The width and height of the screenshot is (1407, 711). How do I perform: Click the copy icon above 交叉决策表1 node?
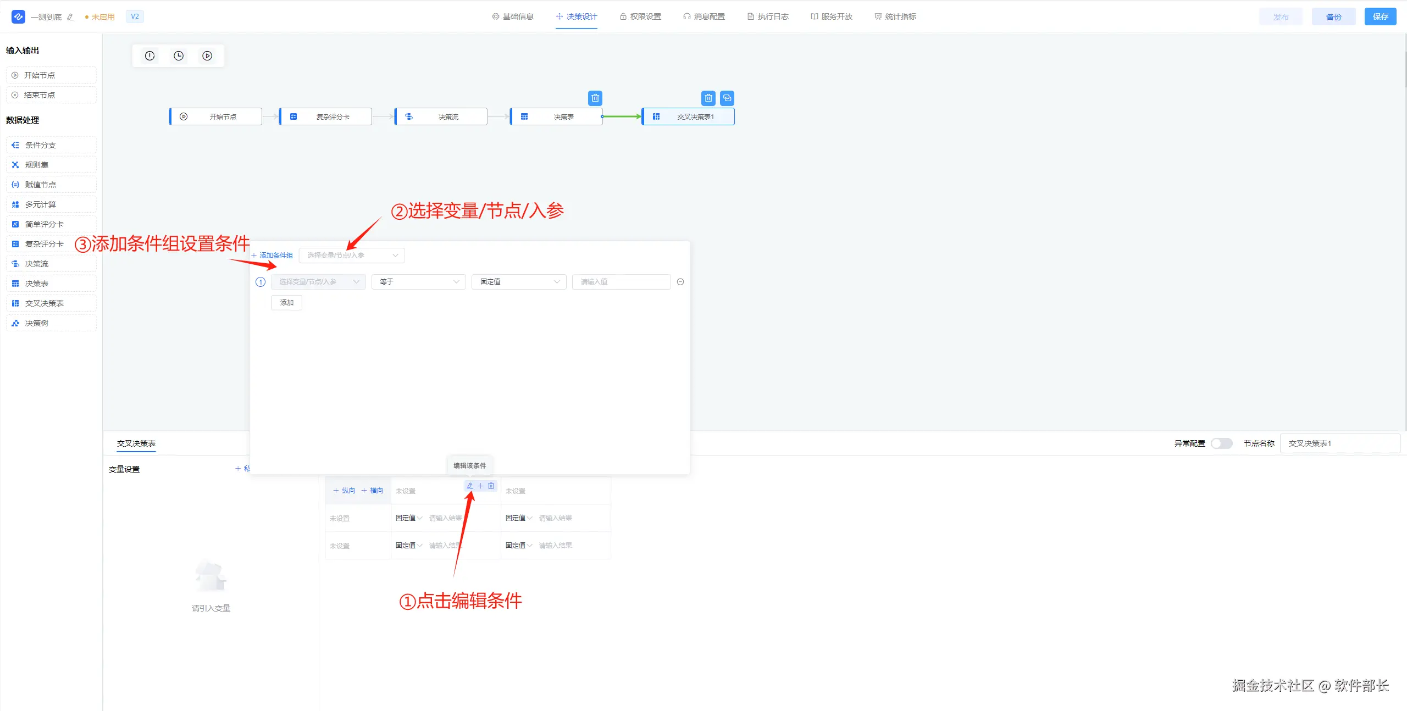tap(727, 98)
